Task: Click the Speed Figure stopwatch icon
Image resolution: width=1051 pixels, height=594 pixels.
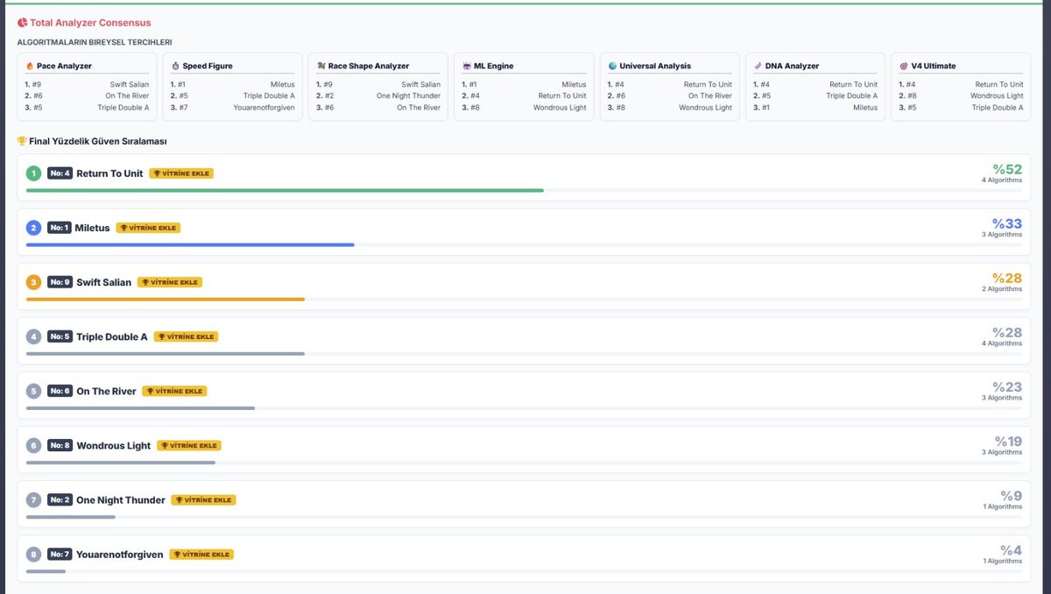Action: point(175,66)
